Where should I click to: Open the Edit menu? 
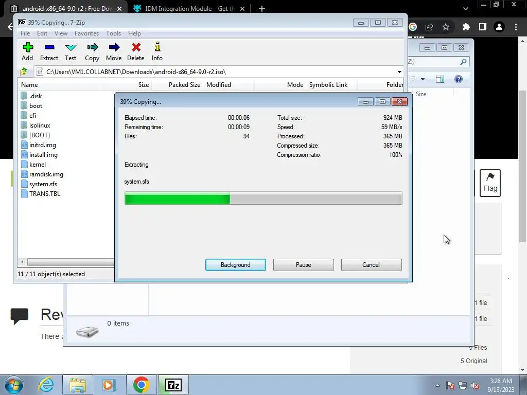point(42,33)
